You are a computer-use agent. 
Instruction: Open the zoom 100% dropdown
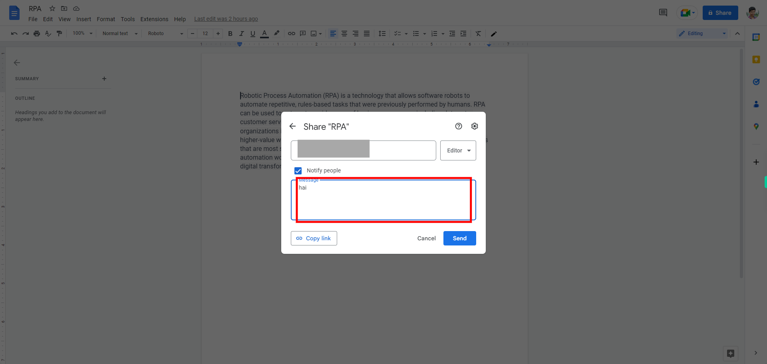82,34
